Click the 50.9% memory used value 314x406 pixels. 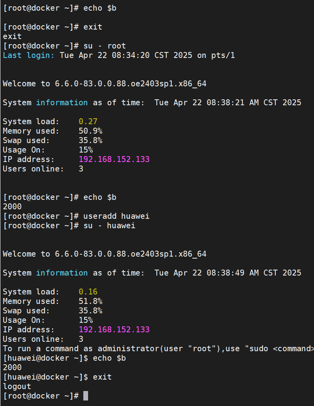click(x=90, y=131)
